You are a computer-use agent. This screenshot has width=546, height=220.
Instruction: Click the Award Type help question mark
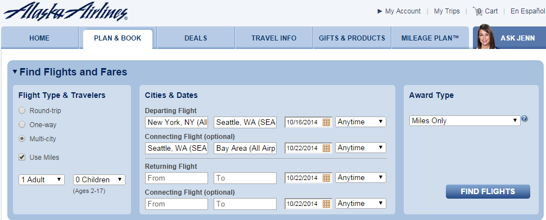[x=525, y=119]
